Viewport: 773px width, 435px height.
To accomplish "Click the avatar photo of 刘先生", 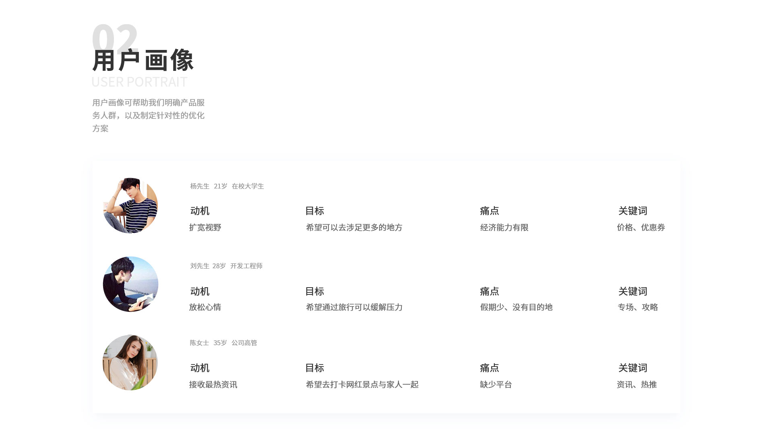I will 130,284.
